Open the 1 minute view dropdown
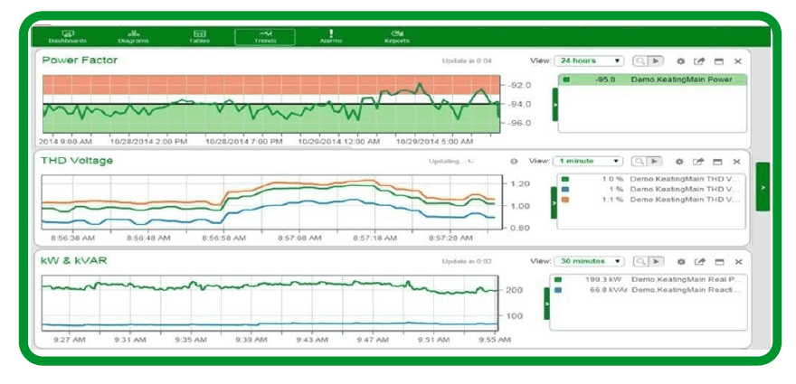 tap(589, 162)
